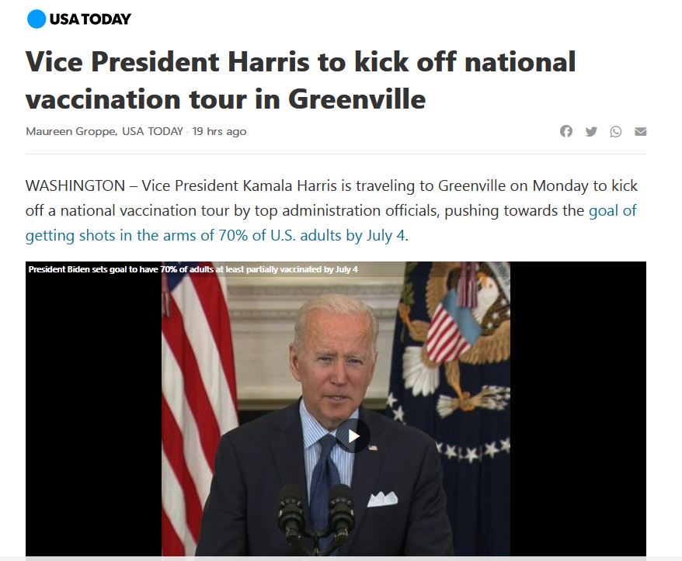Click the USA TODAY wordmark text at top

(x=90, y=19)
